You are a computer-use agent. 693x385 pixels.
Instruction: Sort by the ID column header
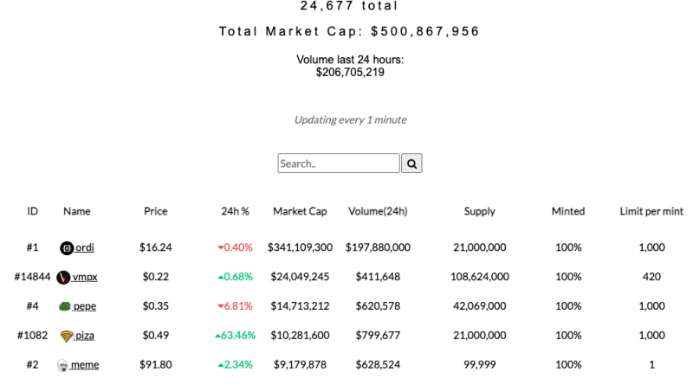pyautogui.click(x=32, y=211)
